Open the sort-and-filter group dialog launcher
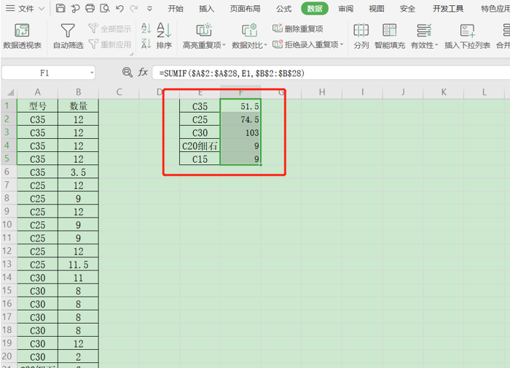Viewport: 510px width, 368px height. click(131, 54)
